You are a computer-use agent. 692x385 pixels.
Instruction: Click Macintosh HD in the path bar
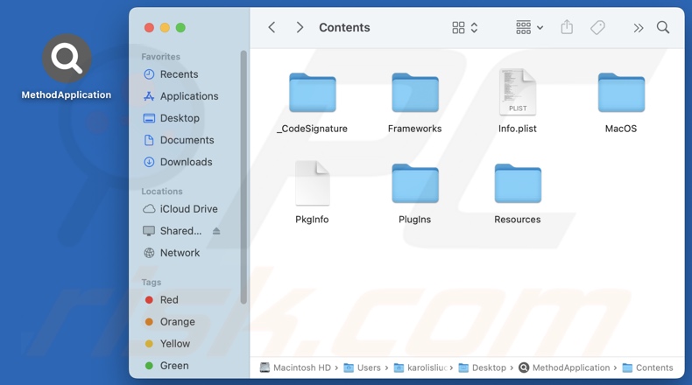(x=302, y=368)
